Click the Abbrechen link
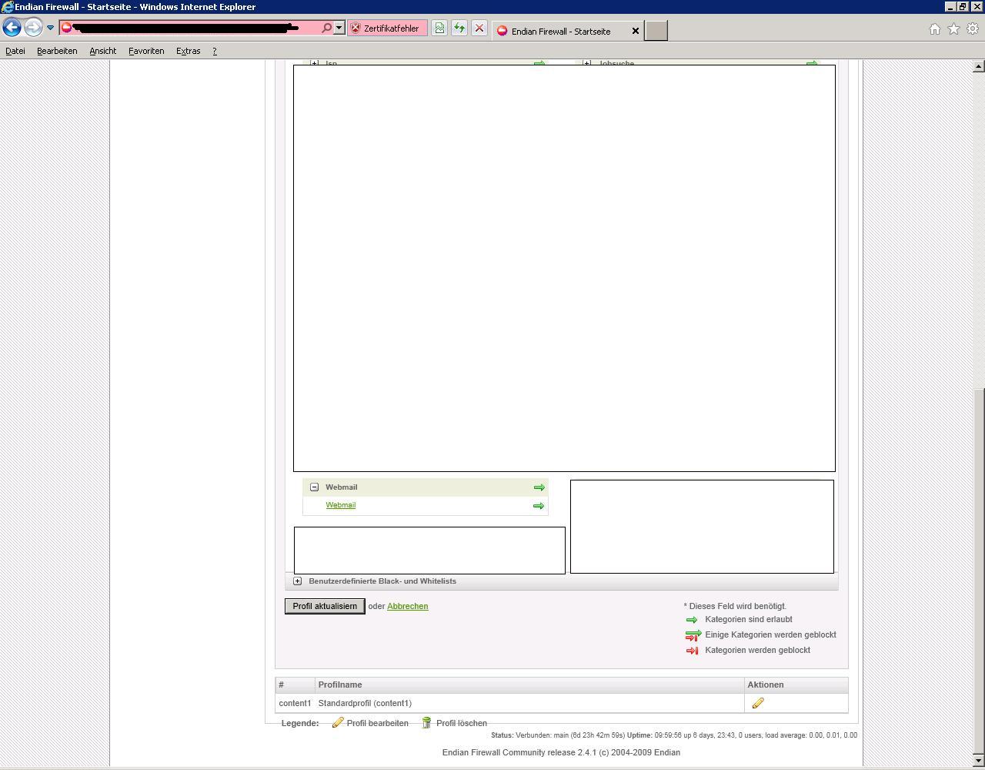The width and height of the screenshot is (985, 770). click(407, 606)
